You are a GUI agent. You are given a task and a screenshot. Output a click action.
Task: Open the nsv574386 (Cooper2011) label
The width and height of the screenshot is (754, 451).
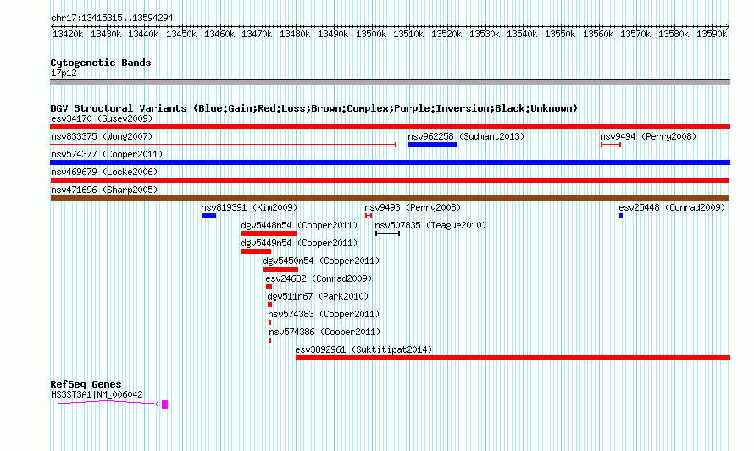pos(324,332)
